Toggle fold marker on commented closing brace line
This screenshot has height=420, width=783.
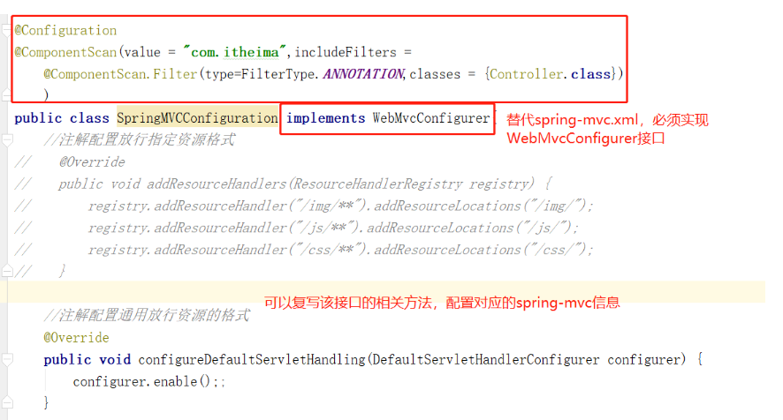coord(6,272)
